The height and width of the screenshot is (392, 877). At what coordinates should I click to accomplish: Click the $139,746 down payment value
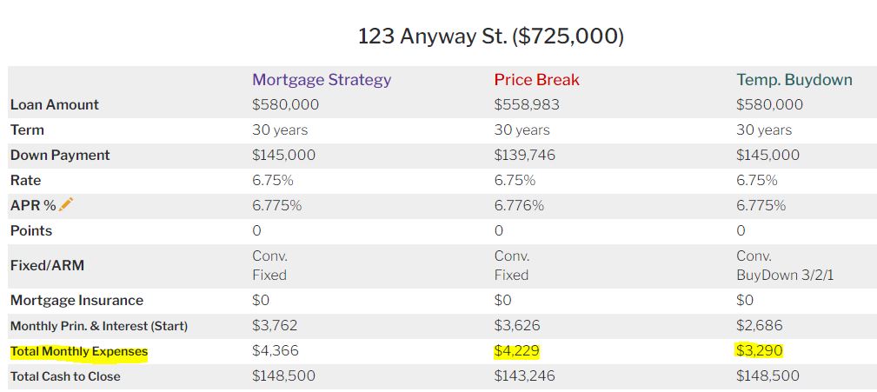tap(524, 156)
